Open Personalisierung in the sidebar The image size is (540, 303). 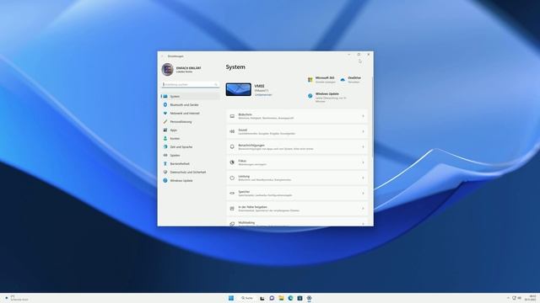[190, 121]
